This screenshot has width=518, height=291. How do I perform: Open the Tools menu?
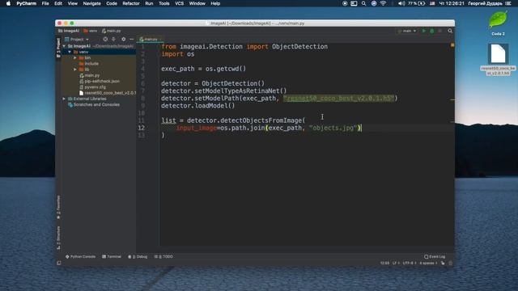163,3
